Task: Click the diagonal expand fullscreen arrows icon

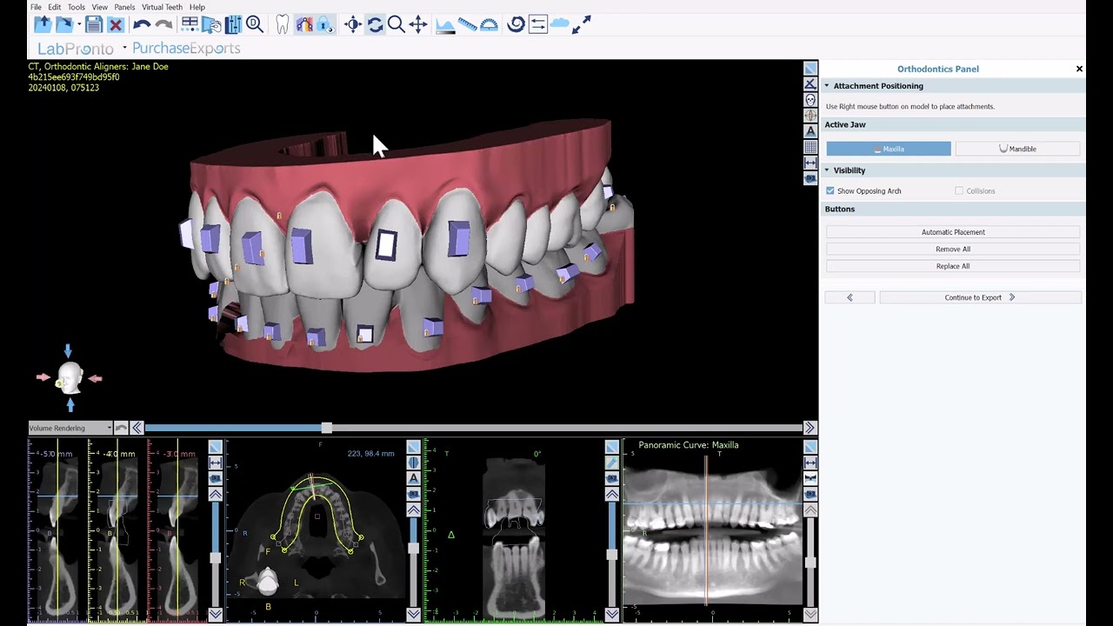Action: [x=582, y=25]
